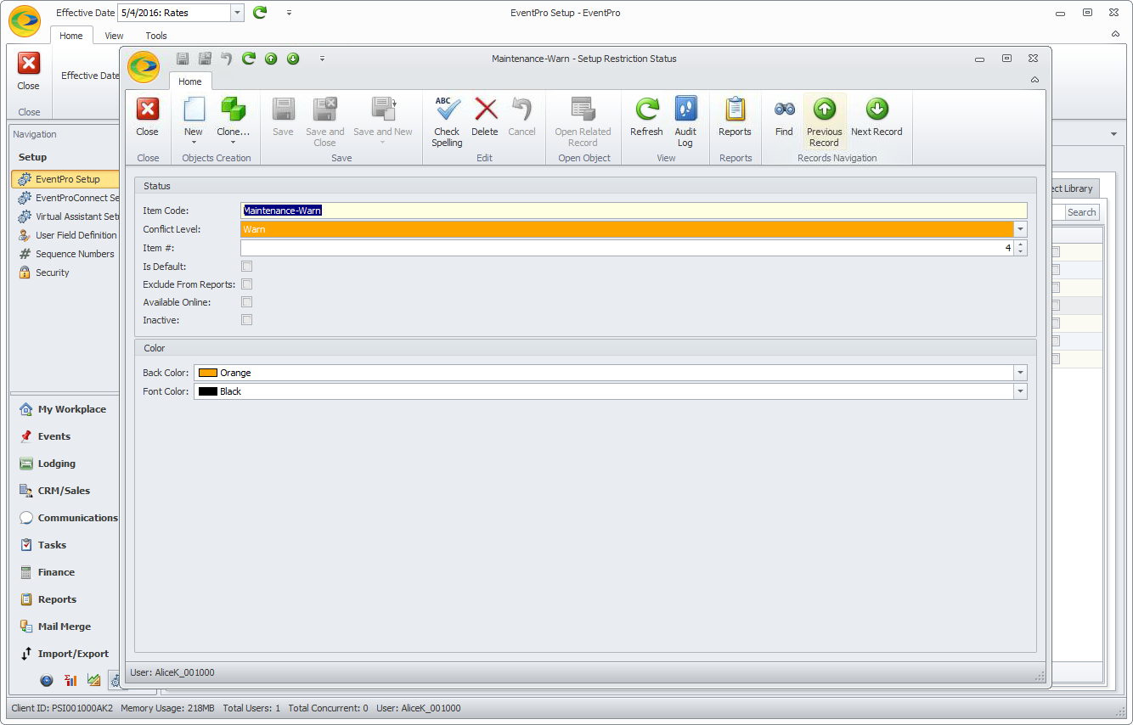Click quick-access green down arrow for next record
The image size is (1133, 725).
[x=293, y=59]
